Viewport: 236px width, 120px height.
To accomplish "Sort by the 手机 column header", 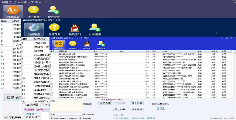I will (106, 51).
